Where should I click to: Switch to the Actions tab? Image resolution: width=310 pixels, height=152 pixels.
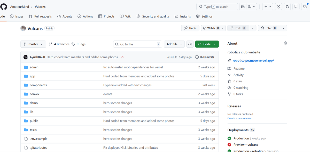tap(85, 16)
